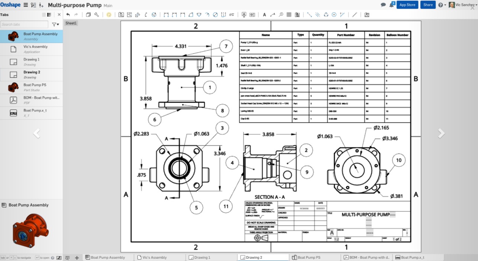
Task: Click the Onshape logo link
Action: pos(10,5)
